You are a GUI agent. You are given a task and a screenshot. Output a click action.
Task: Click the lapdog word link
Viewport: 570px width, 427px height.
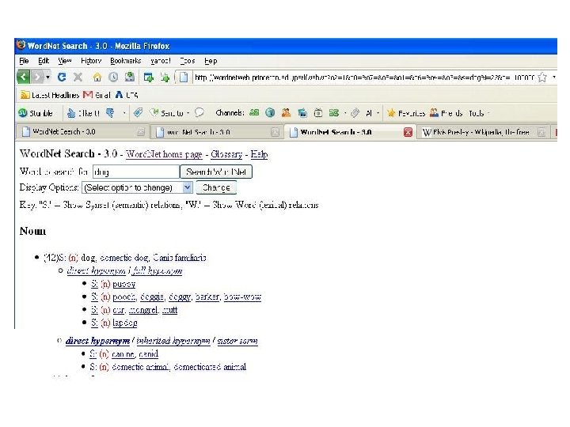(125, 323)
